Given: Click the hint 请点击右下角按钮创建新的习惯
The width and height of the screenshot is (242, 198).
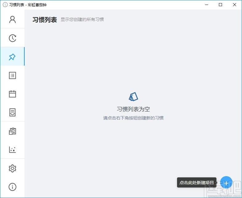Looking at the screenshot, I should 133,118.
